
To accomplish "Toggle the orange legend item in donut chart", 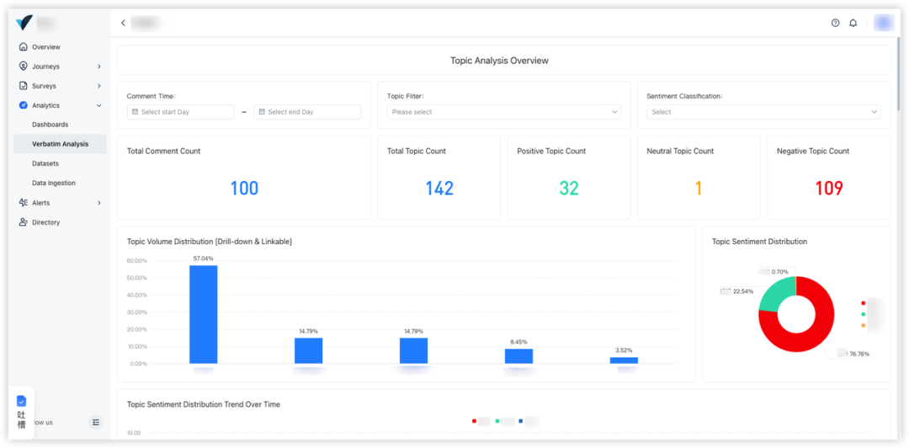I will tap(864, 325).
